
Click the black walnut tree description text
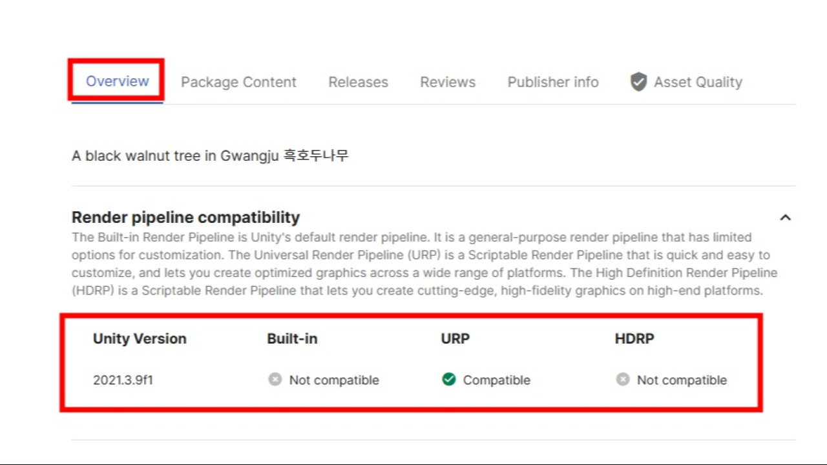210,156
